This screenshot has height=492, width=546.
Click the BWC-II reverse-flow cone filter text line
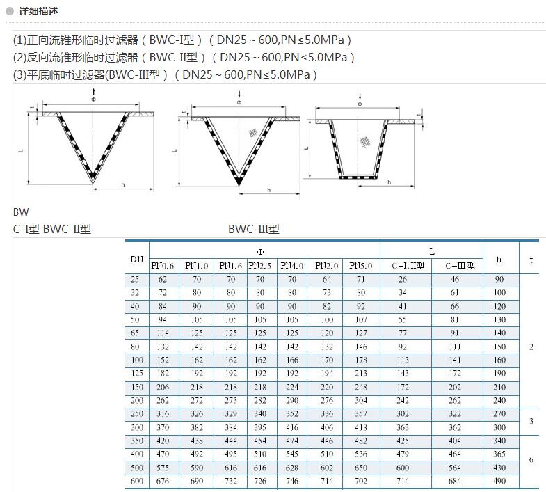(184, 57)
